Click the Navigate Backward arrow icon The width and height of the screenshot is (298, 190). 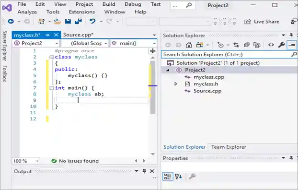11,21
